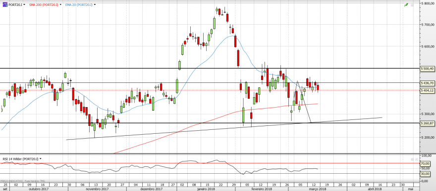
Task: Click the RSI panel maximize icon
Action: (412, 159)
